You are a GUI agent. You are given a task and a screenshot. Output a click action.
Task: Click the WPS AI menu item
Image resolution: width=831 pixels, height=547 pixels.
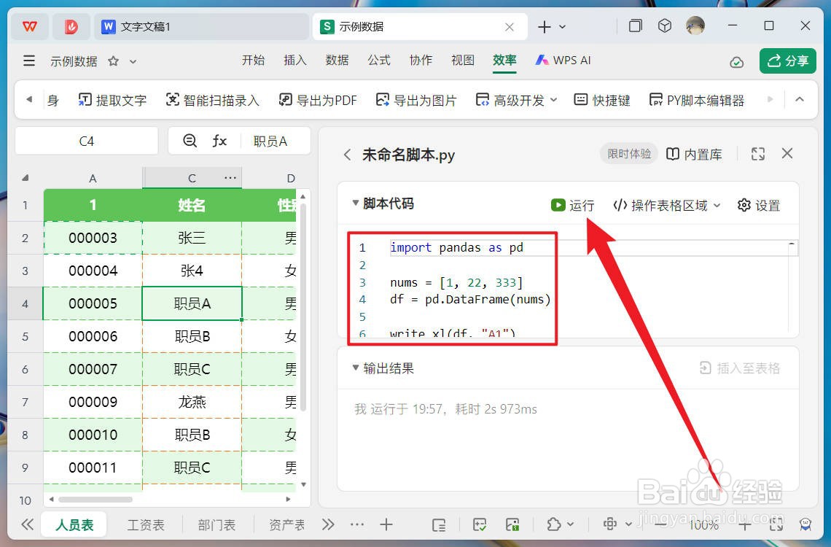pos(563,61)
